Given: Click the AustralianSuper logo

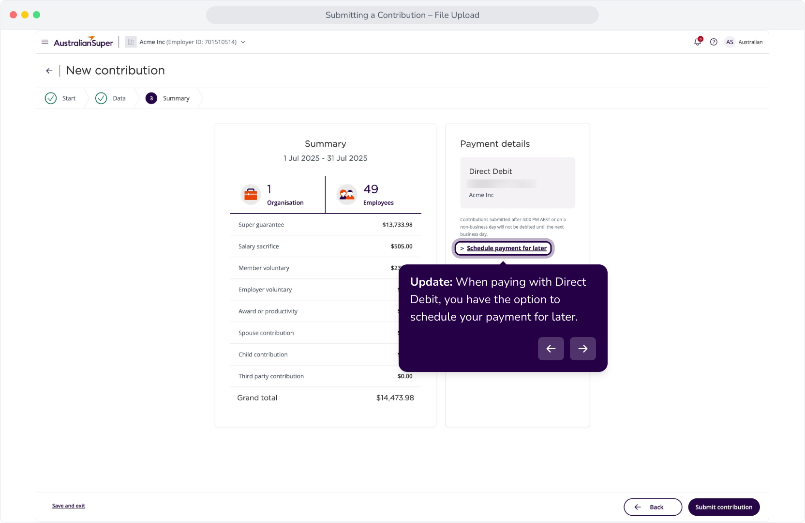Looking at the screenshot, I should [83, 42].
